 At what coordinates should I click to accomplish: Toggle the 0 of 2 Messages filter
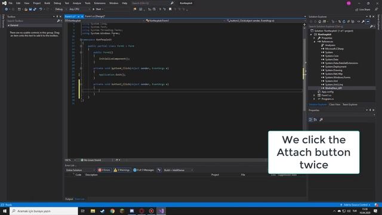[144, 170]
